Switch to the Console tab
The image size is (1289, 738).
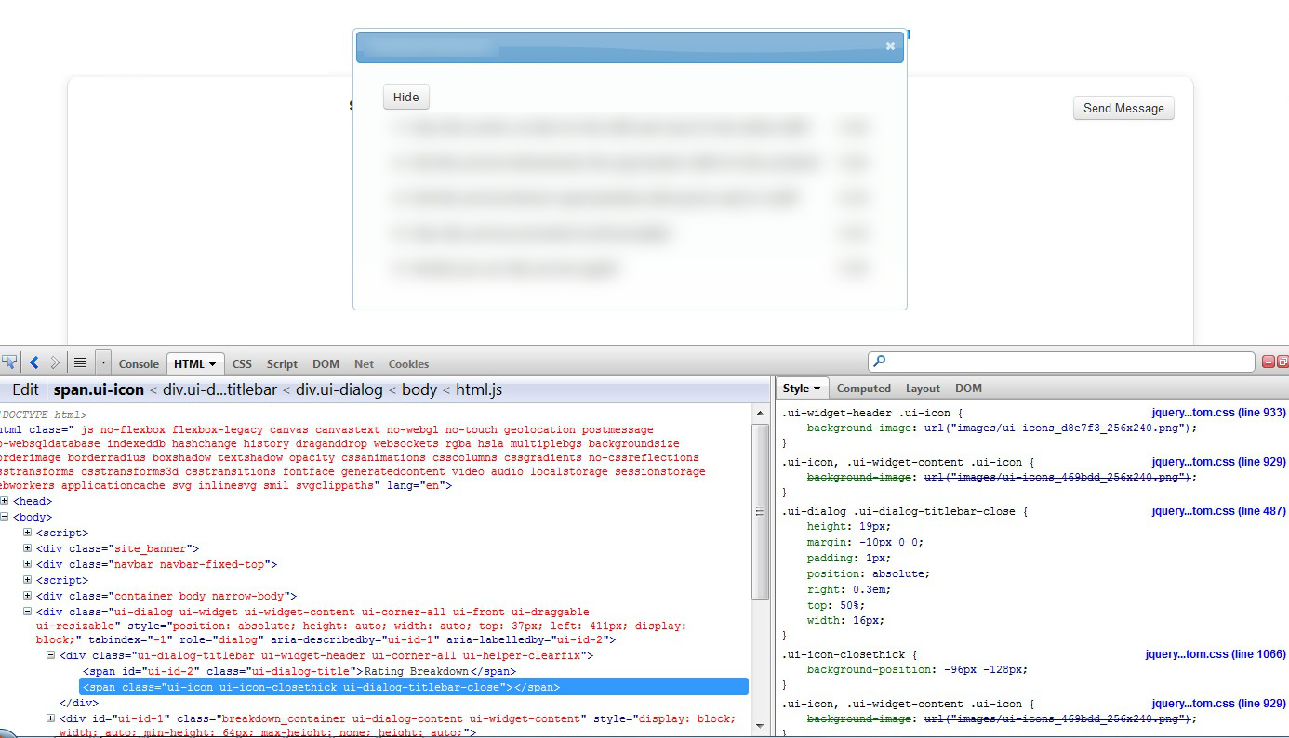[x=139, y=363]
